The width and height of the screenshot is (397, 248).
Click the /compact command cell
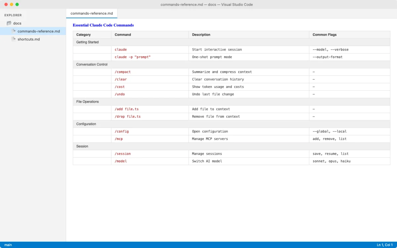click(150, 72)
